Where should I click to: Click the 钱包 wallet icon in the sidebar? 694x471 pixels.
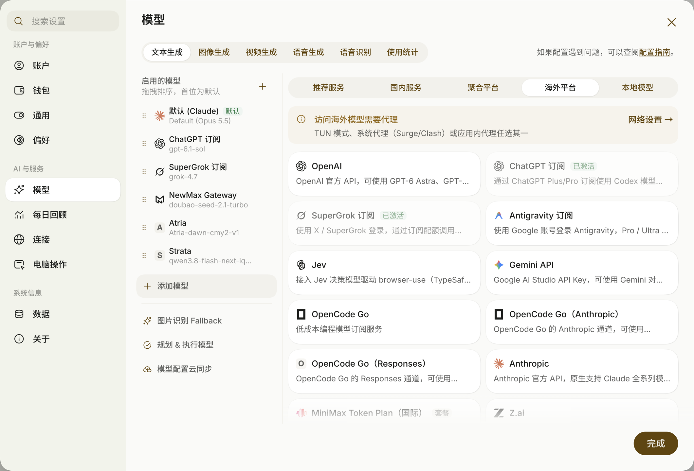[19, 90]
